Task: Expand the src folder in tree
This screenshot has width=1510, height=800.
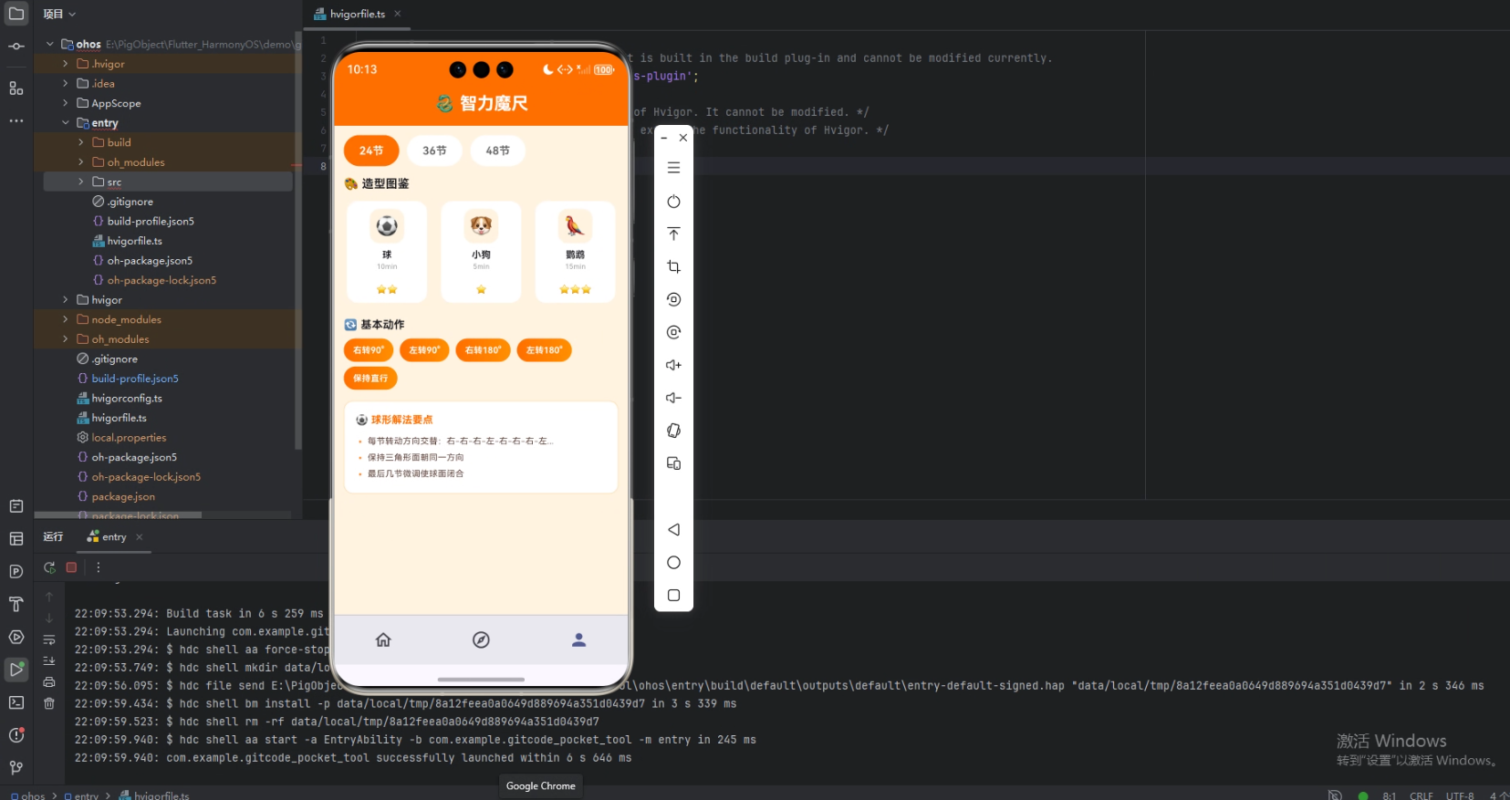Action: (x=80, y=182)
